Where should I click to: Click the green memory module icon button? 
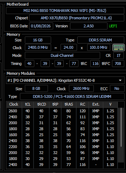119,48
